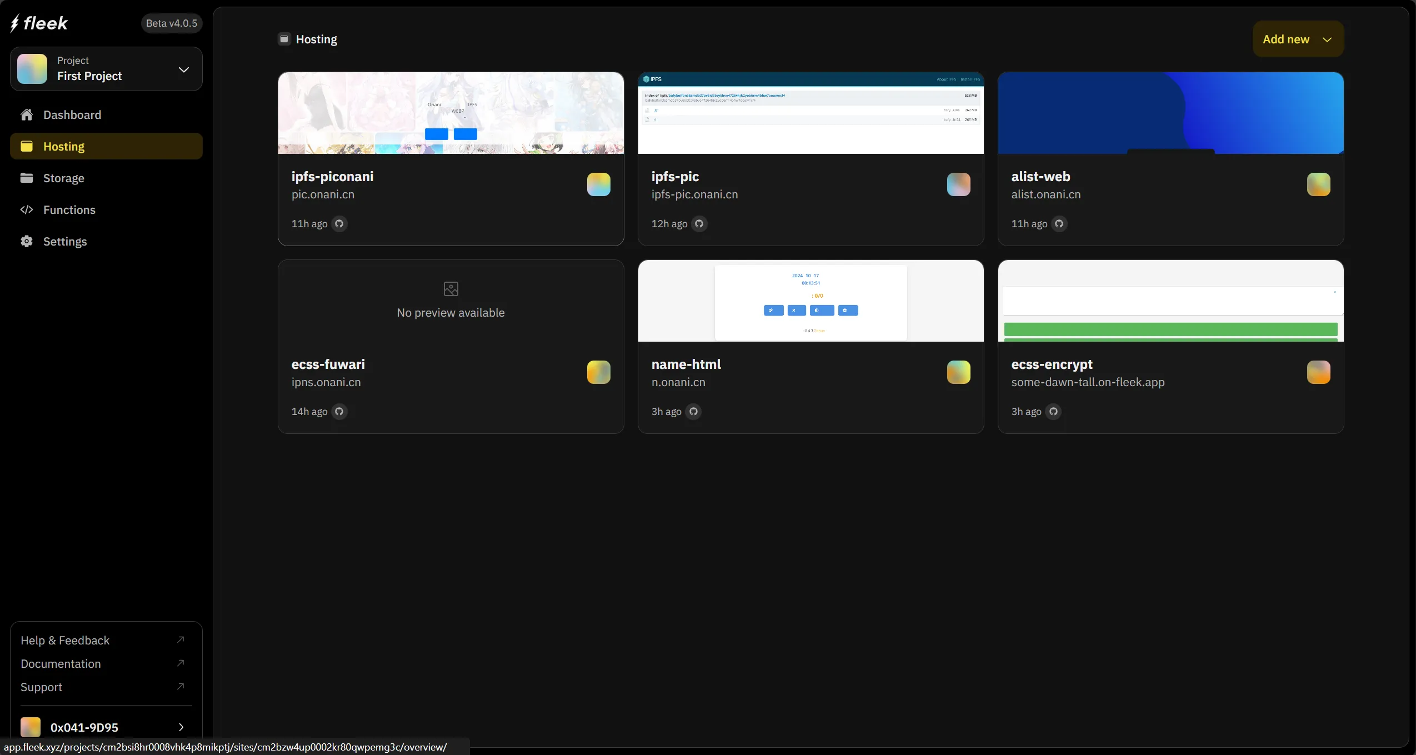Go to Dashboard in sidebar

[72, 115]
